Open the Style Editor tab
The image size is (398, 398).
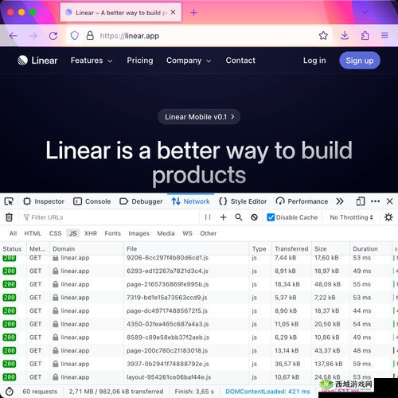243,201
